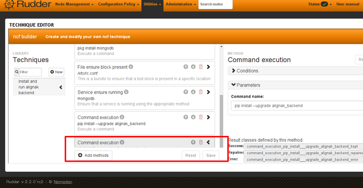Select the pkg install mongodb text
Image resolution: width=363 pixels, height=188 pixels.
pyautogui.click(x=95, y=48)
